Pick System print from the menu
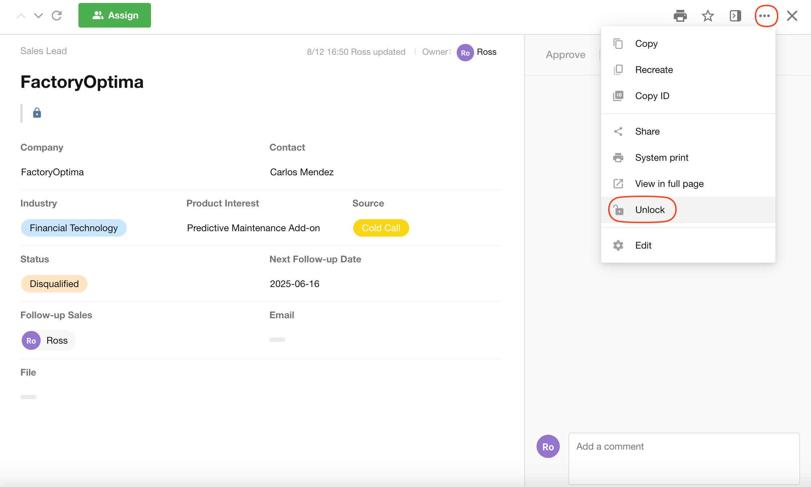This screenshot has height=487, width=811. (688, 157)
